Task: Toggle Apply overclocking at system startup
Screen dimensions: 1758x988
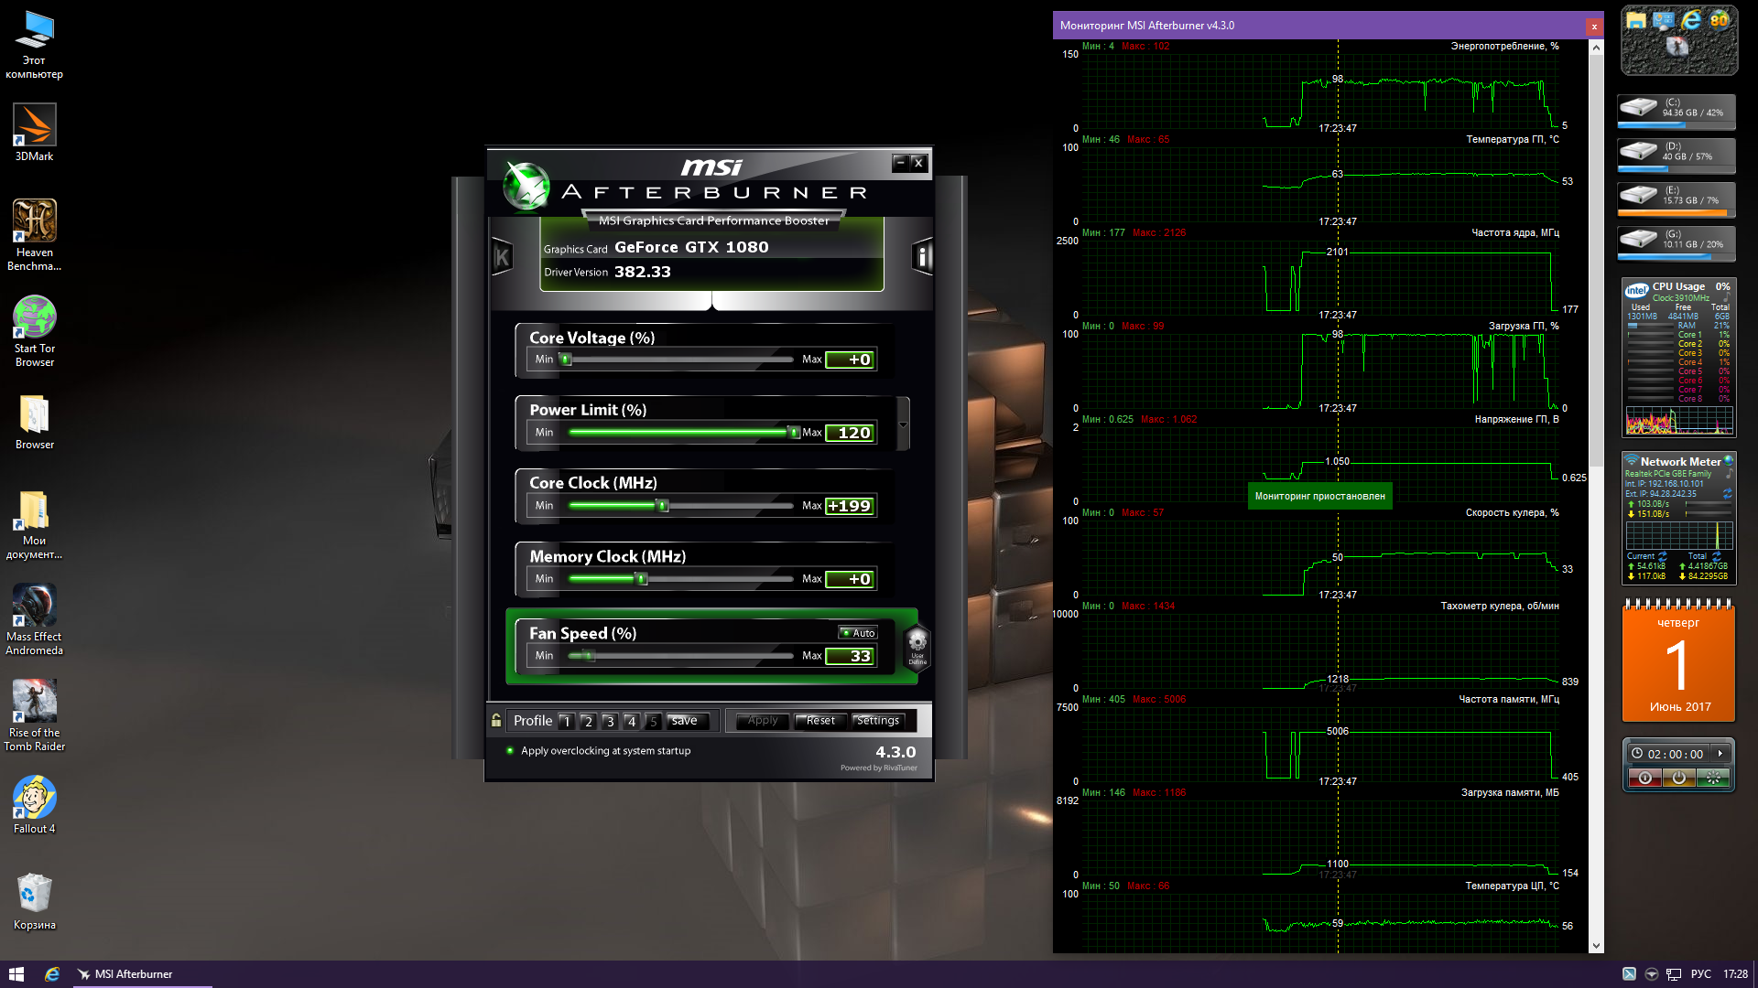Action: pos(510,751)
